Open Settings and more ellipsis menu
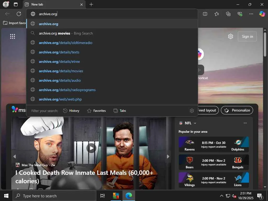Viewport: 268px width, 201px height. click(251, 14)
